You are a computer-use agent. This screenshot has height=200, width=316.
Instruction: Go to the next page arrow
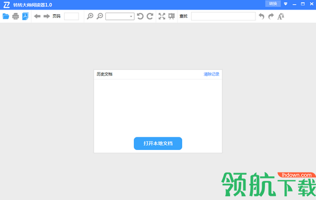coord(47,16)
